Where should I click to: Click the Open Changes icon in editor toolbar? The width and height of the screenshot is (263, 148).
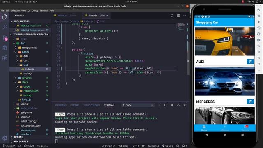[172, 16]
